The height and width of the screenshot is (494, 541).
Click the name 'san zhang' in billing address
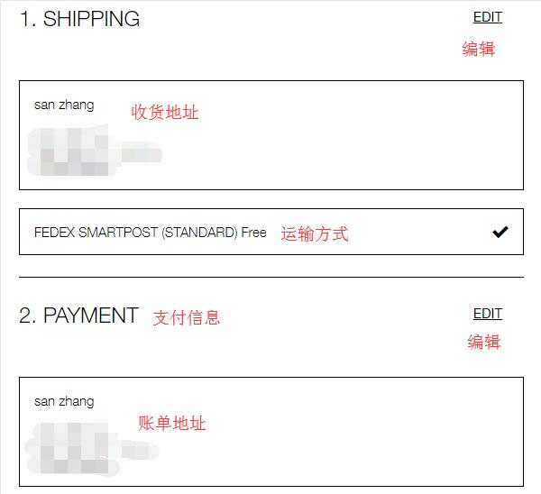[x=64, y=401]
